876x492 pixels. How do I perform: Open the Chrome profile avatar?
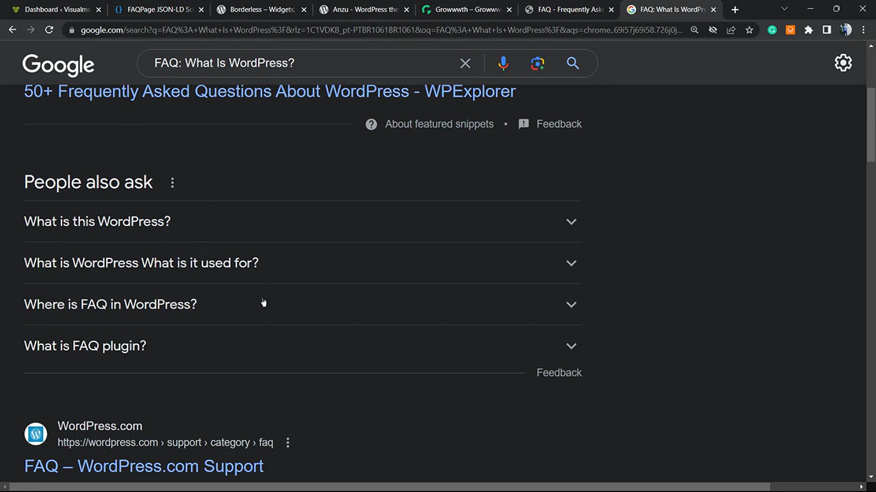tap(845, 30)
